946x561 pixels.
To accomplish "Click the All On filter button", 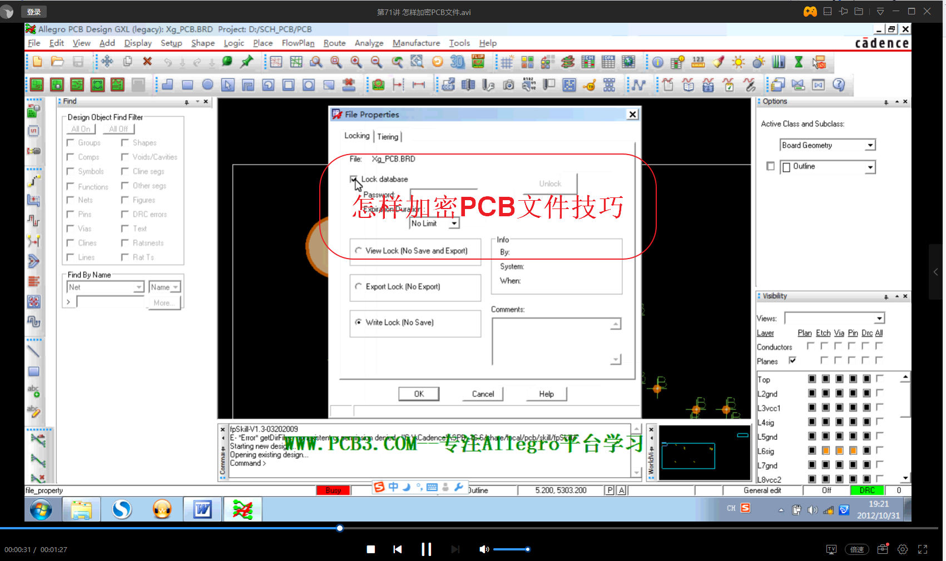I will click(x=81, y=129).
